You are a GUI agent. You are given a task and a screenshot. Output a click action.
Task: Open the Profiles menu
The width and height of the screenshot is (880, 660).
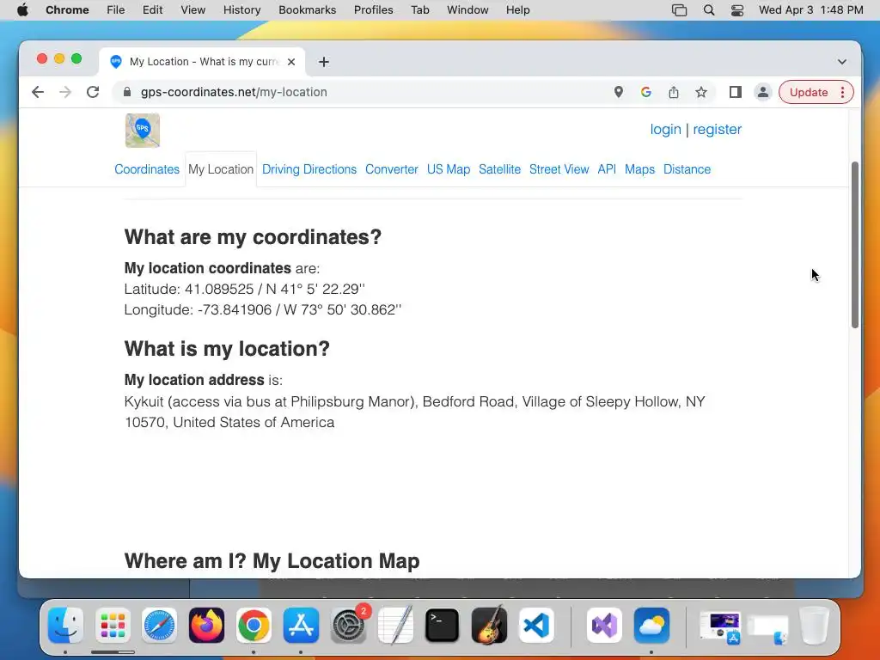click(373, 10)
